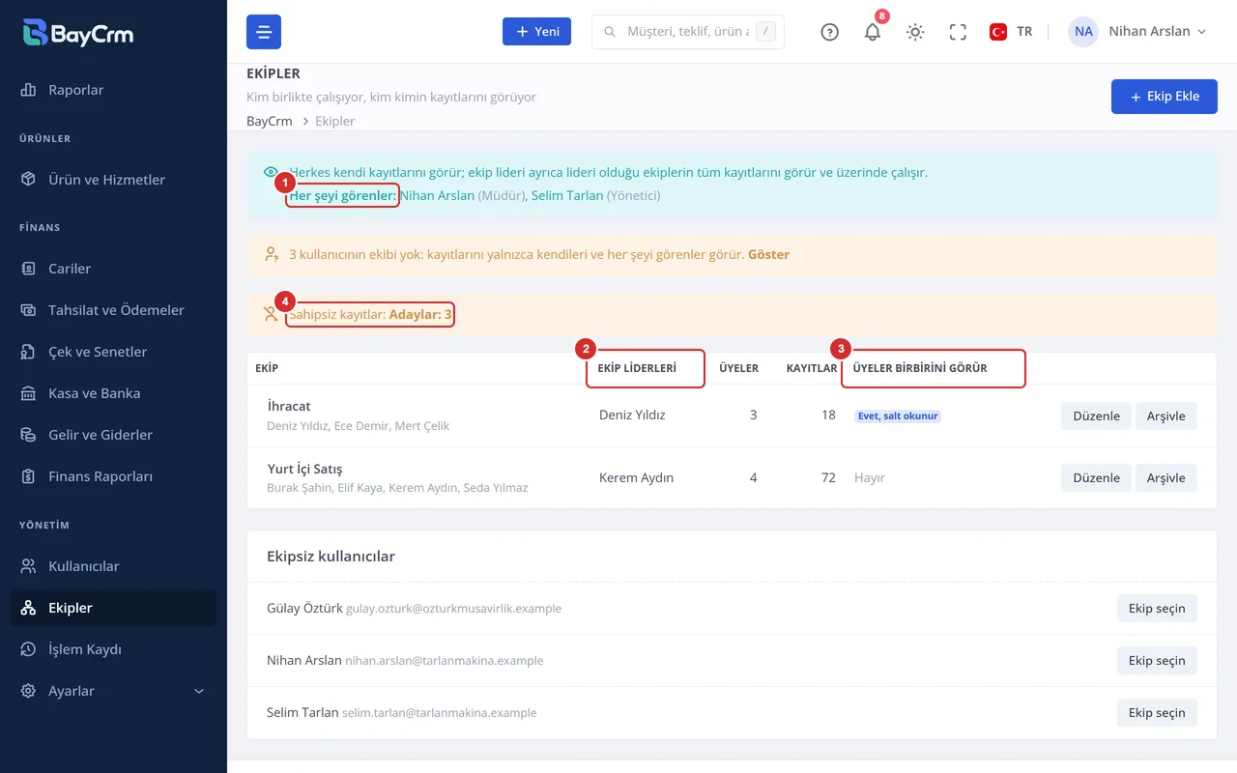Screen dimensions: 1237x773
Task: Click the Kerem Aydın team leader cell
Action: (x=636, y=477)
